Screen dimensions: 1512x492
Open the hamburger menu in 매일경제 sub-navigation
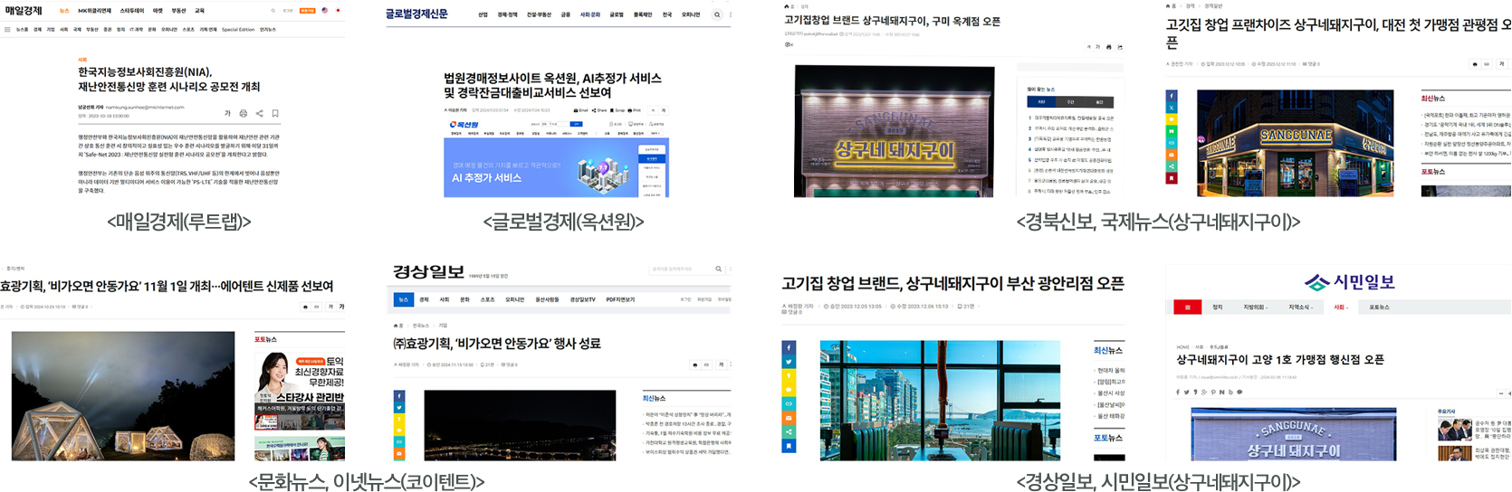coord(7,30)
